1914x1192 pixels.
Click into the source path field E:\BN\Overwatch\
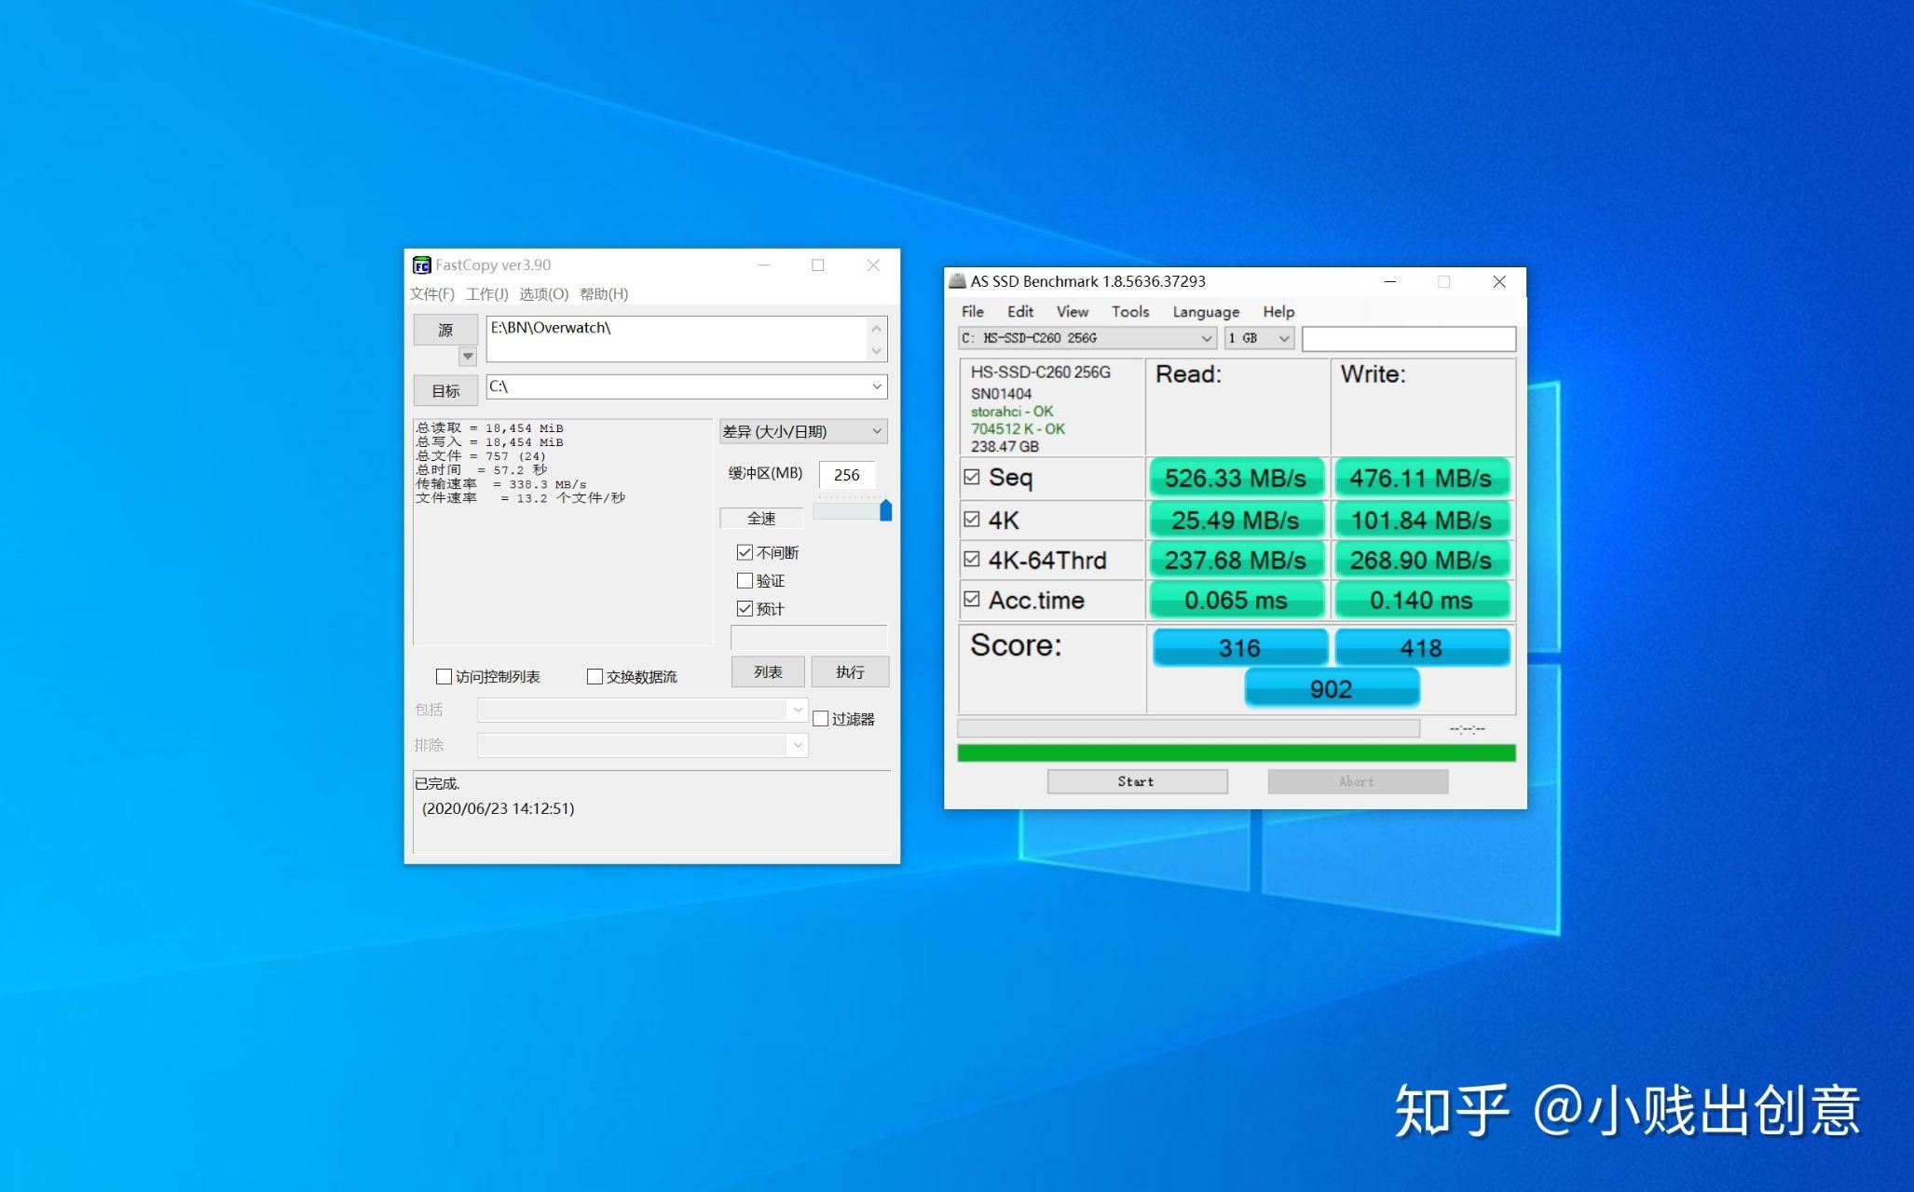tap(677, 339)
